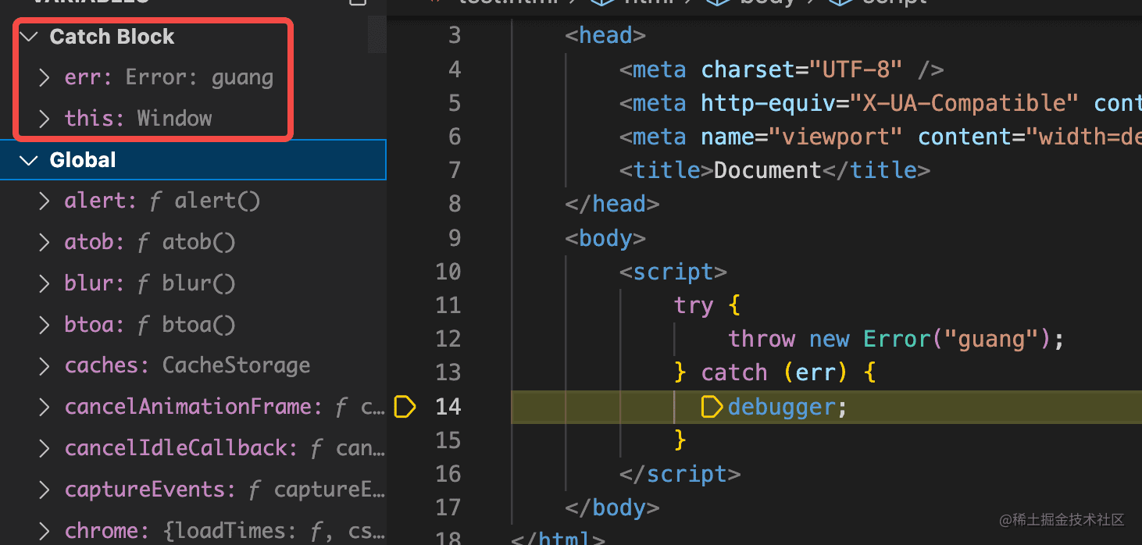Click the Document text inside the title tag

click(768, 170)
